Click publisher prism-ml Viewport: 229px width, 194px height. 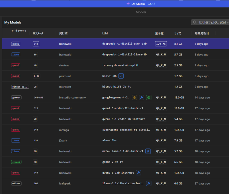tap(65, 76)
